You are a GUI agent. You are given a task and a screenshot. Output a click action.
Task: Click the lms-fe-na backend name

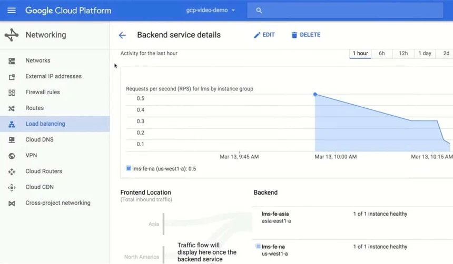click(x=273, y=247)
